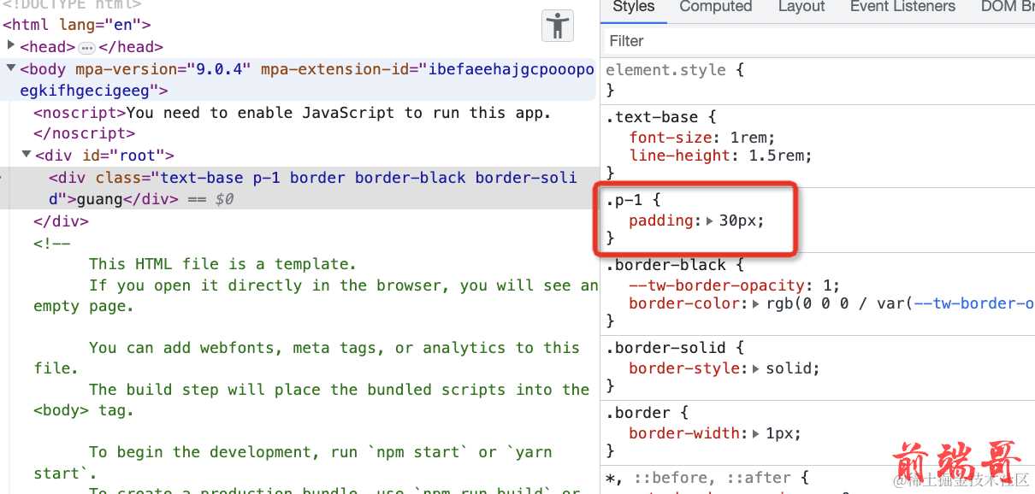This screenshot has height=494, width=1035.
Task: Open the Event Listeners tab
Action: click(x=902, y=7)
